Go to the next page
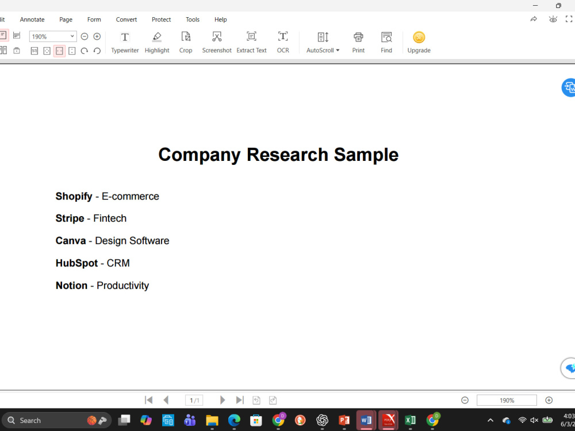 coord(222,400)
